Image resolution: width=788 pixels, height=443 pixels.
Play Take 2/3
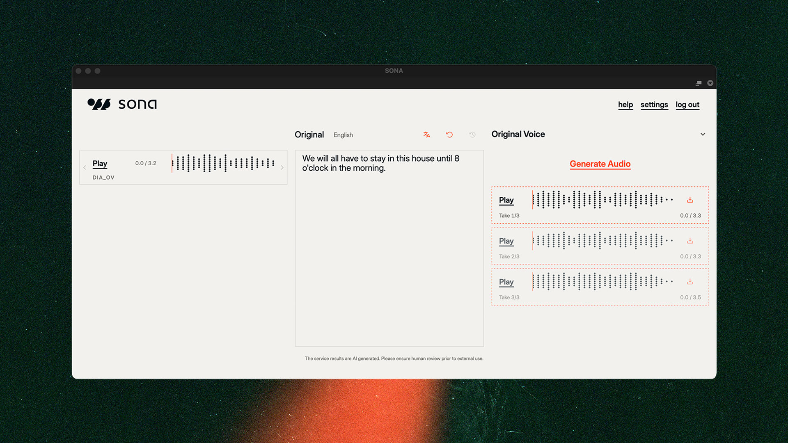click(506, 241)
